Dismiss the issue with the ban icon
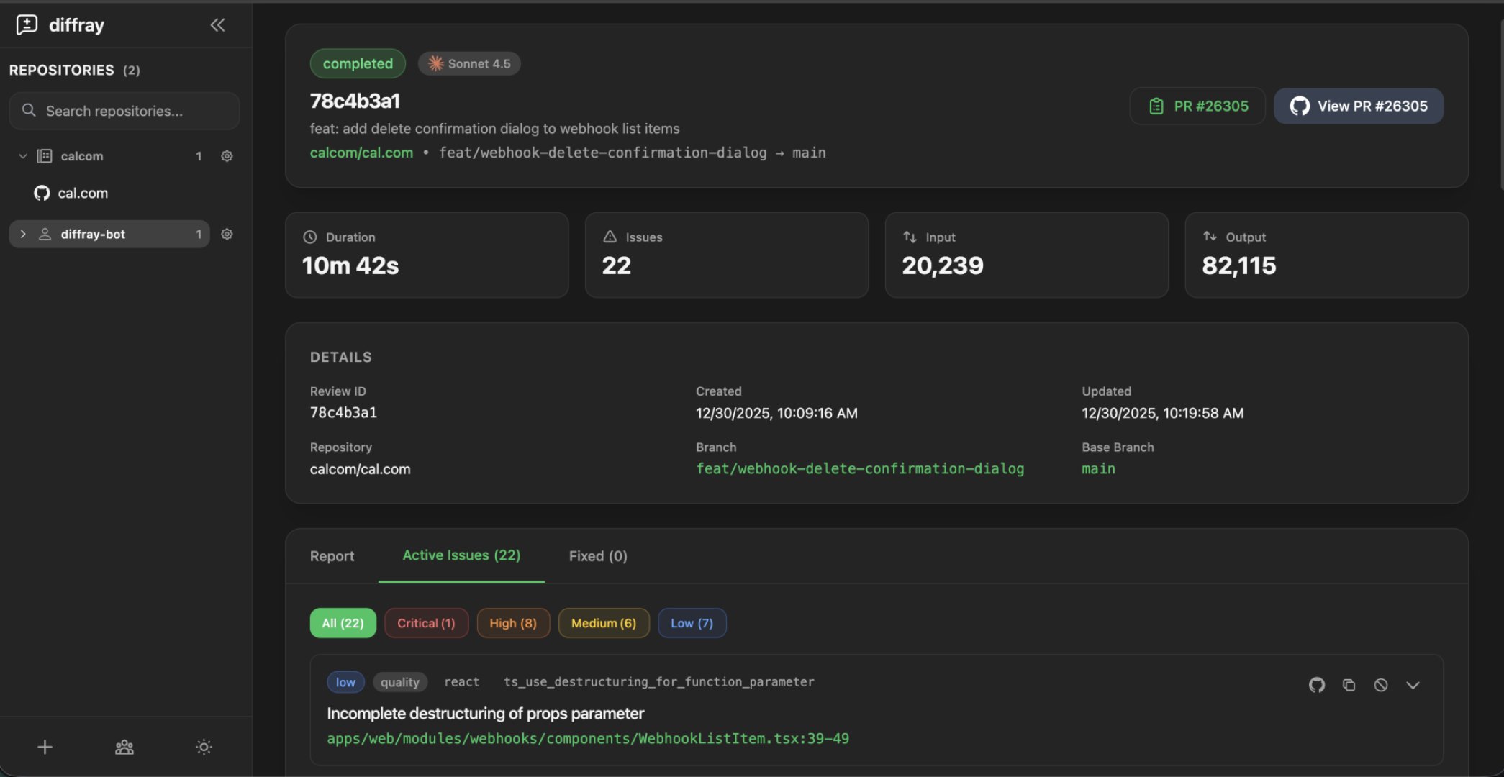Image resolution: width=1504 pixels, height=777 pixels. pos(1380,684)
